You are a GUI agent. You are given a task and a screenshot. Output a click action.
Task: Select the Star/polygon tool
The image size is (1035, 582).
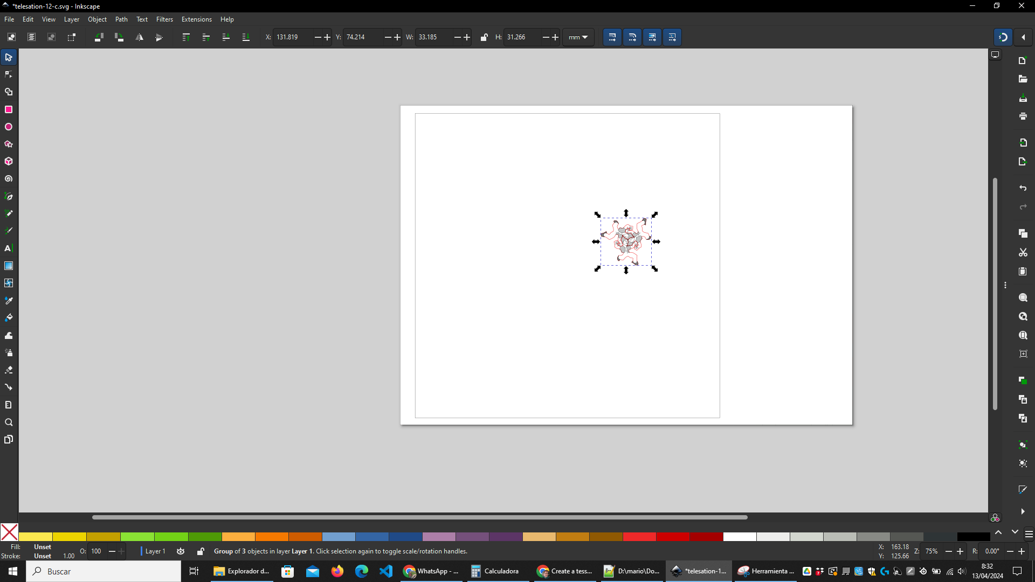coord(9,143)
